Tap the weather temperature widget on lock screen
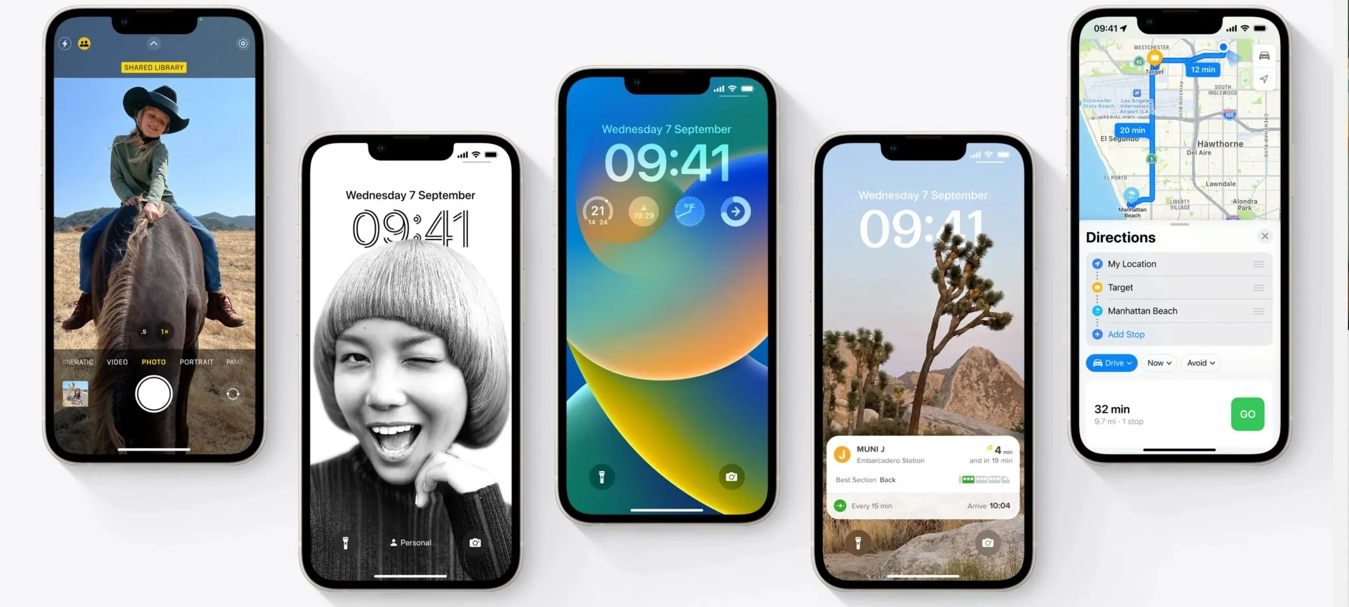Viewport: 1349px width, 607px height. (x=596, y=211)
